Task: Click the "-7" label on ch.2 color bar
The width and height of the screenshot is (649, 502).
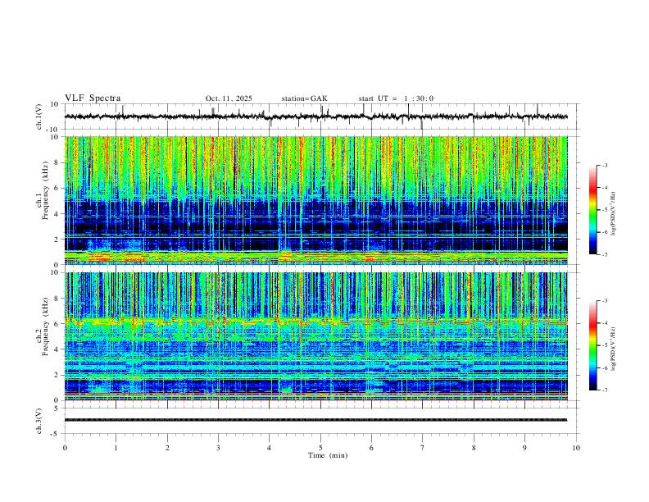Action: pyautogui.click(x=605, y=390)
